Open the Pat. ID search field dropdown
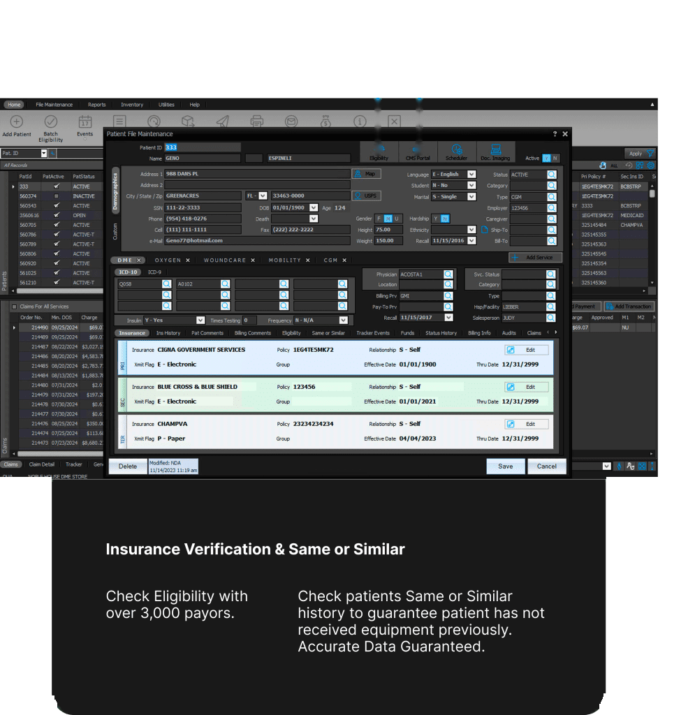Viewport: 688px width, 715px height. [x=44, y=153]
